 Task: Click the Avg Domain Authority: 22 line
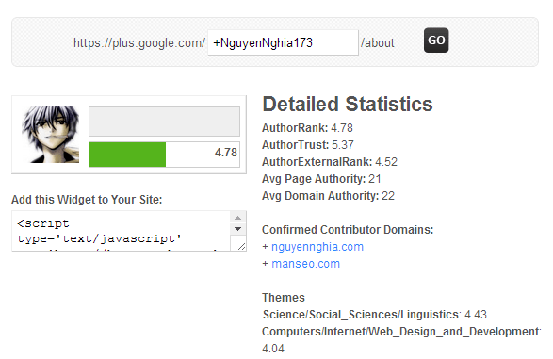click(x=328, y=196)
